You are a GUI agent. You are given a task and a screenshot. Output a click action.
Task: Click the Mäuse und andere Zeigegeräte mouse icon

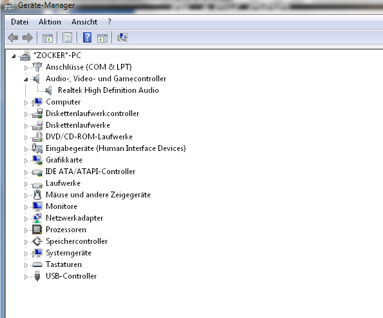point(37,195)
